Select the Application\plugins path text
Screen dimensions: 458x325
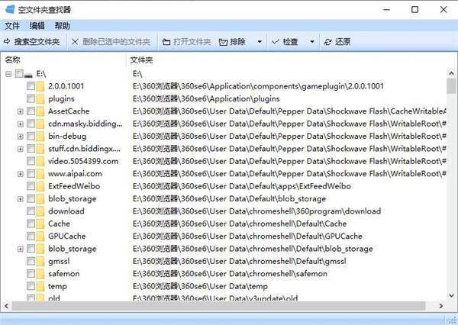click(x=206, y=99)
